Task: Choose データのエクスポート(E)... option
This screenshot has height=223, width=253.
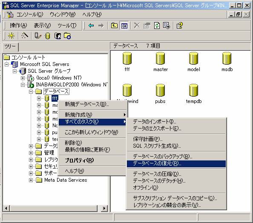Action: click(x=176, y=129)
